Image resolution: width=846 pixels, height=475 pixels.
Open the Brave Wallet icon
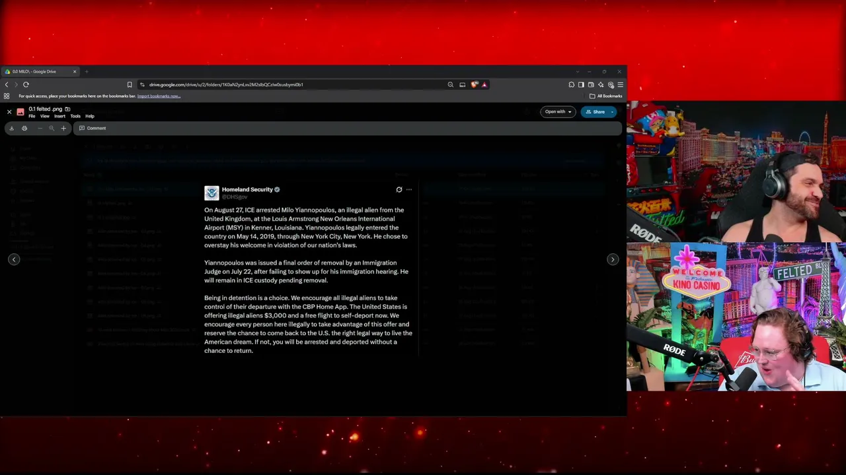[591, 84]
